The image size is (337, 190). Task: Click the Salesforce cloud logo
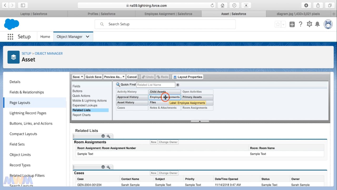coord(12,24)
